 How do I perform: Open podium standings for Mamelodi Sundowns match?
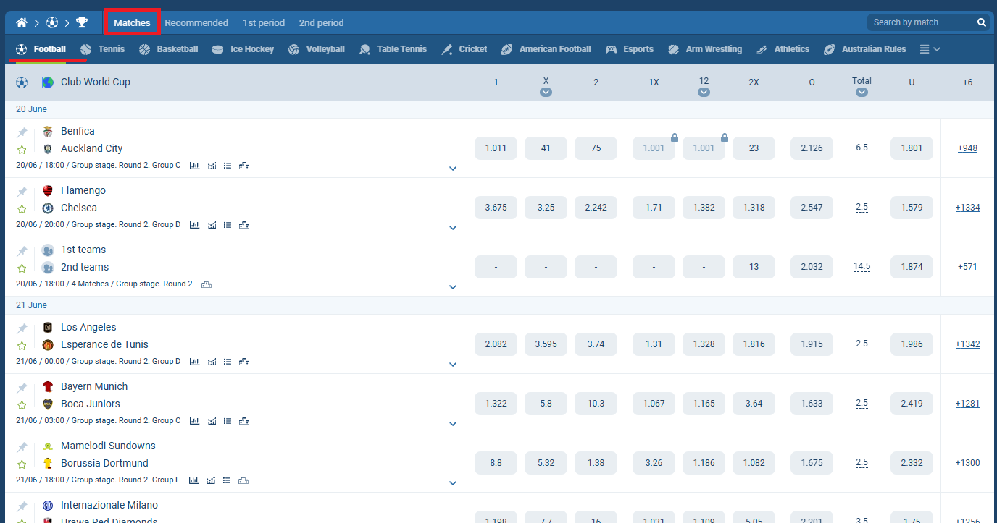(x=244, y=480)
